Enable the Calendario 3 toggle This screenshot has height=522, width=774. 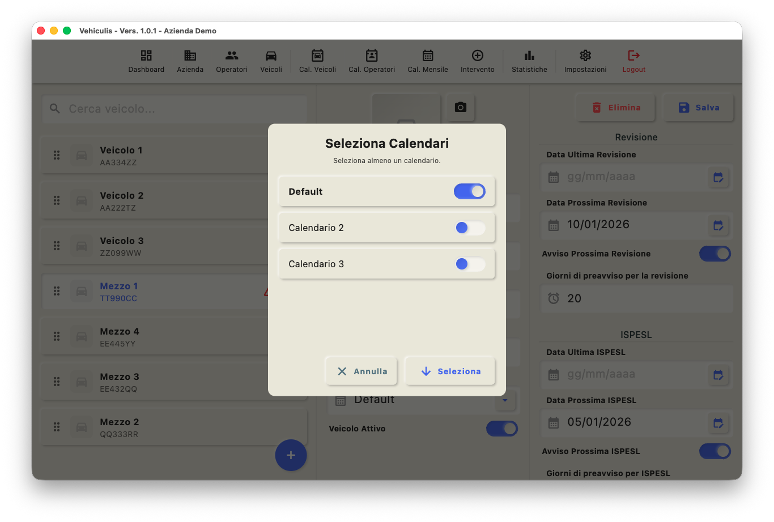click(470, 264)
